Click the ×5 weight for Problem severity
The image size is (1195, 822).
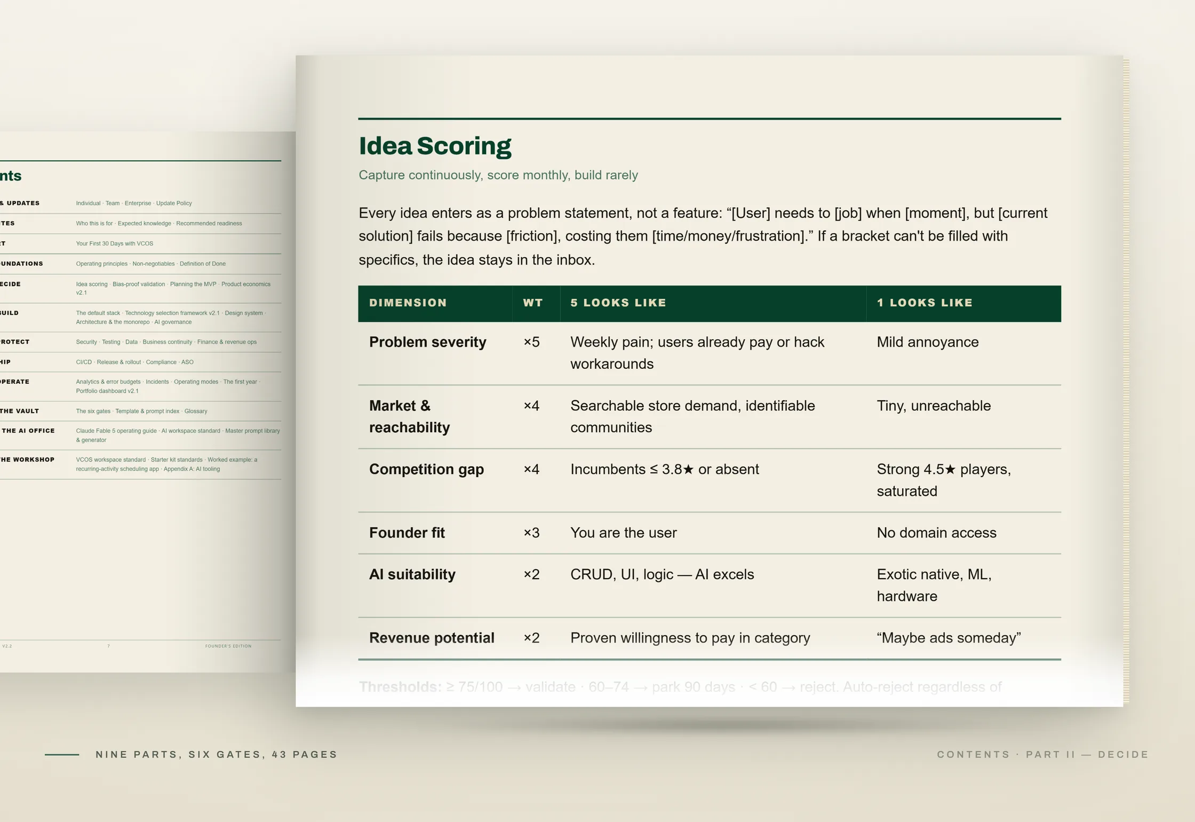pos(531,342)
